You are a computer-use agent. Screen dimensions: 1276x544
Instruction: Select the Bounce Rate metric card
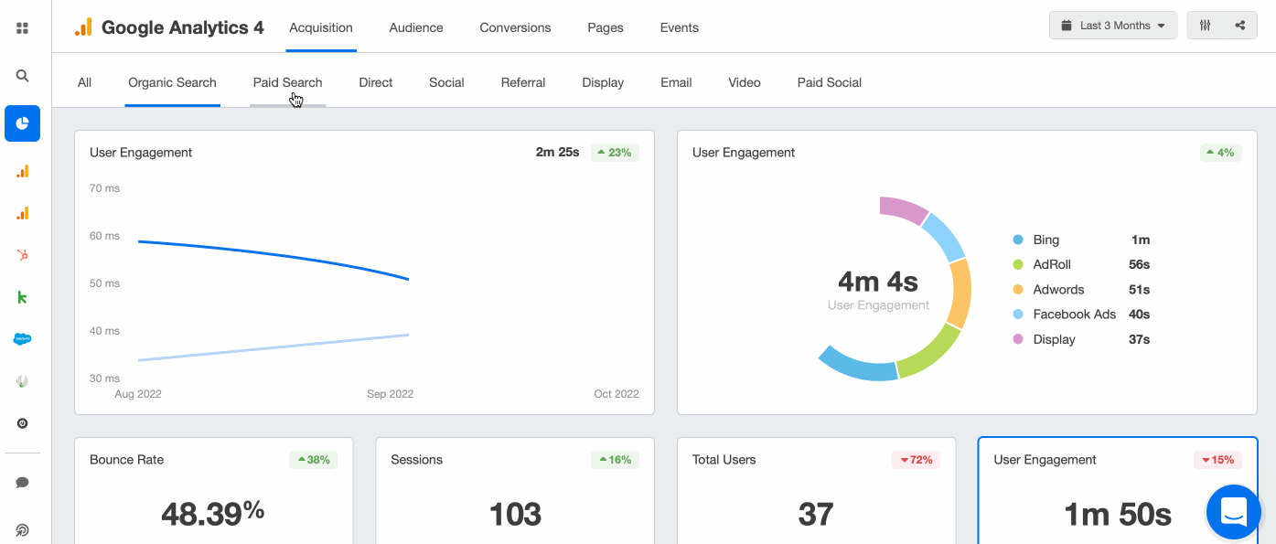click(x=213, y=492)
